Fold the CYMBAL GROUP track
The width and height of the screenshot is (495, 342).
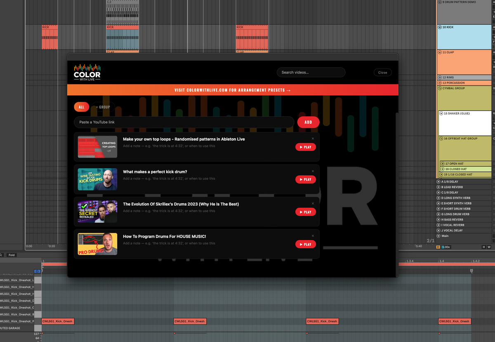tap(440, 88)
